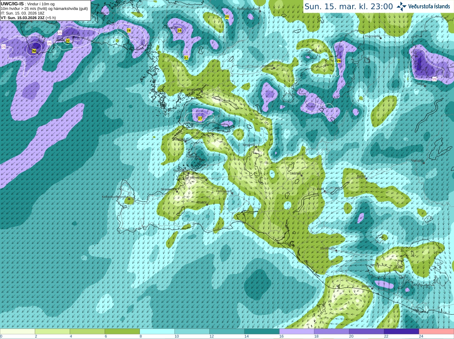Click the yellow 26 gust label
454x339 pixels.
pyautogui.click(x=179, y=30)
